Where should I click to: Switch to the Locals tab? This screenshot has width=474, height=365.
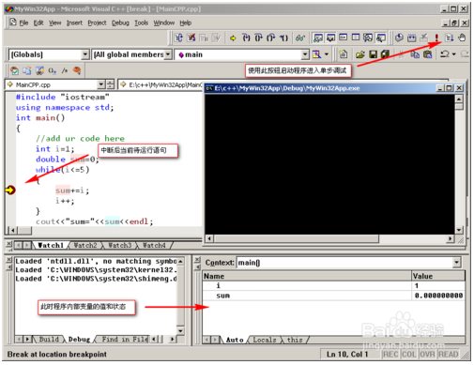coord(265,340)
